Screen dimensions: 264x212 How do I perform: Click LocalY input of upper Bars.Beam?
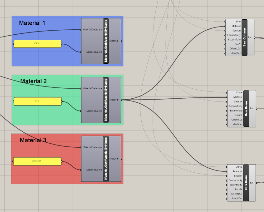coord(239,115)
